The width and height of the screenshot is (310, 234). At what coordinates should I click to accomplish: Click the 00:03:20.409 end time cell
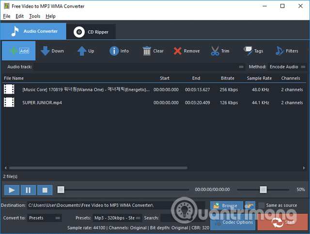pos(197,102)
